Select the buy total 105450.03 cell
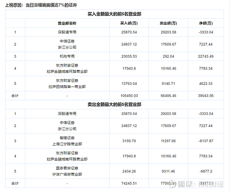This screenshot has height=191, width=230. coord(129,96)
